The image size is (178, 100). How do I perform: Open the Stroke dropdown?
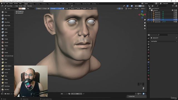pyautogui.click(x=79, y=9)
